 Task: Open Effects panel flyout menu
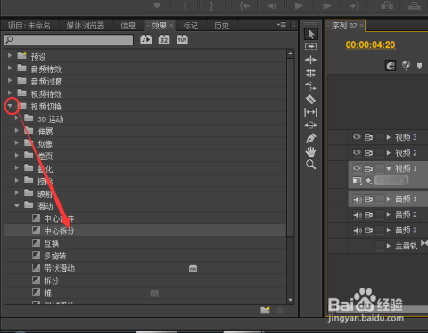pyautogui.click(x=282, y=25)
